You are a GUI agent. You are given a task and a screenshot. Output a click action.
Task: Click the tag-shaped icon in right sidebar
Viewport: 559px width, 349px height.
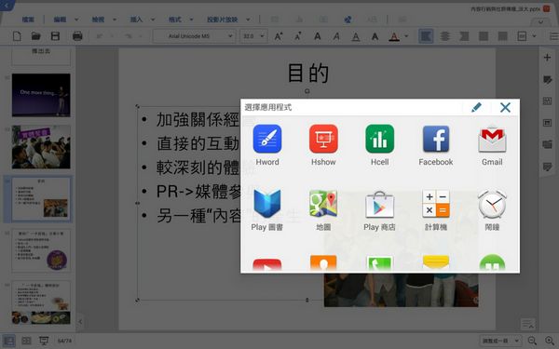click(547, 79)
